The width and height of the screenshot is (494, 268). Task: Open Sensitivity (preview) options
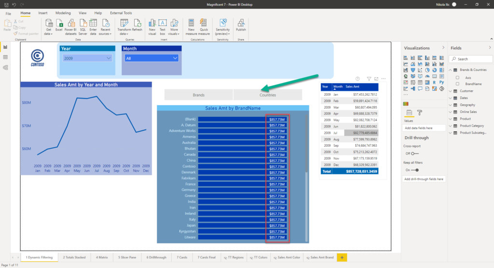point(223,27)
